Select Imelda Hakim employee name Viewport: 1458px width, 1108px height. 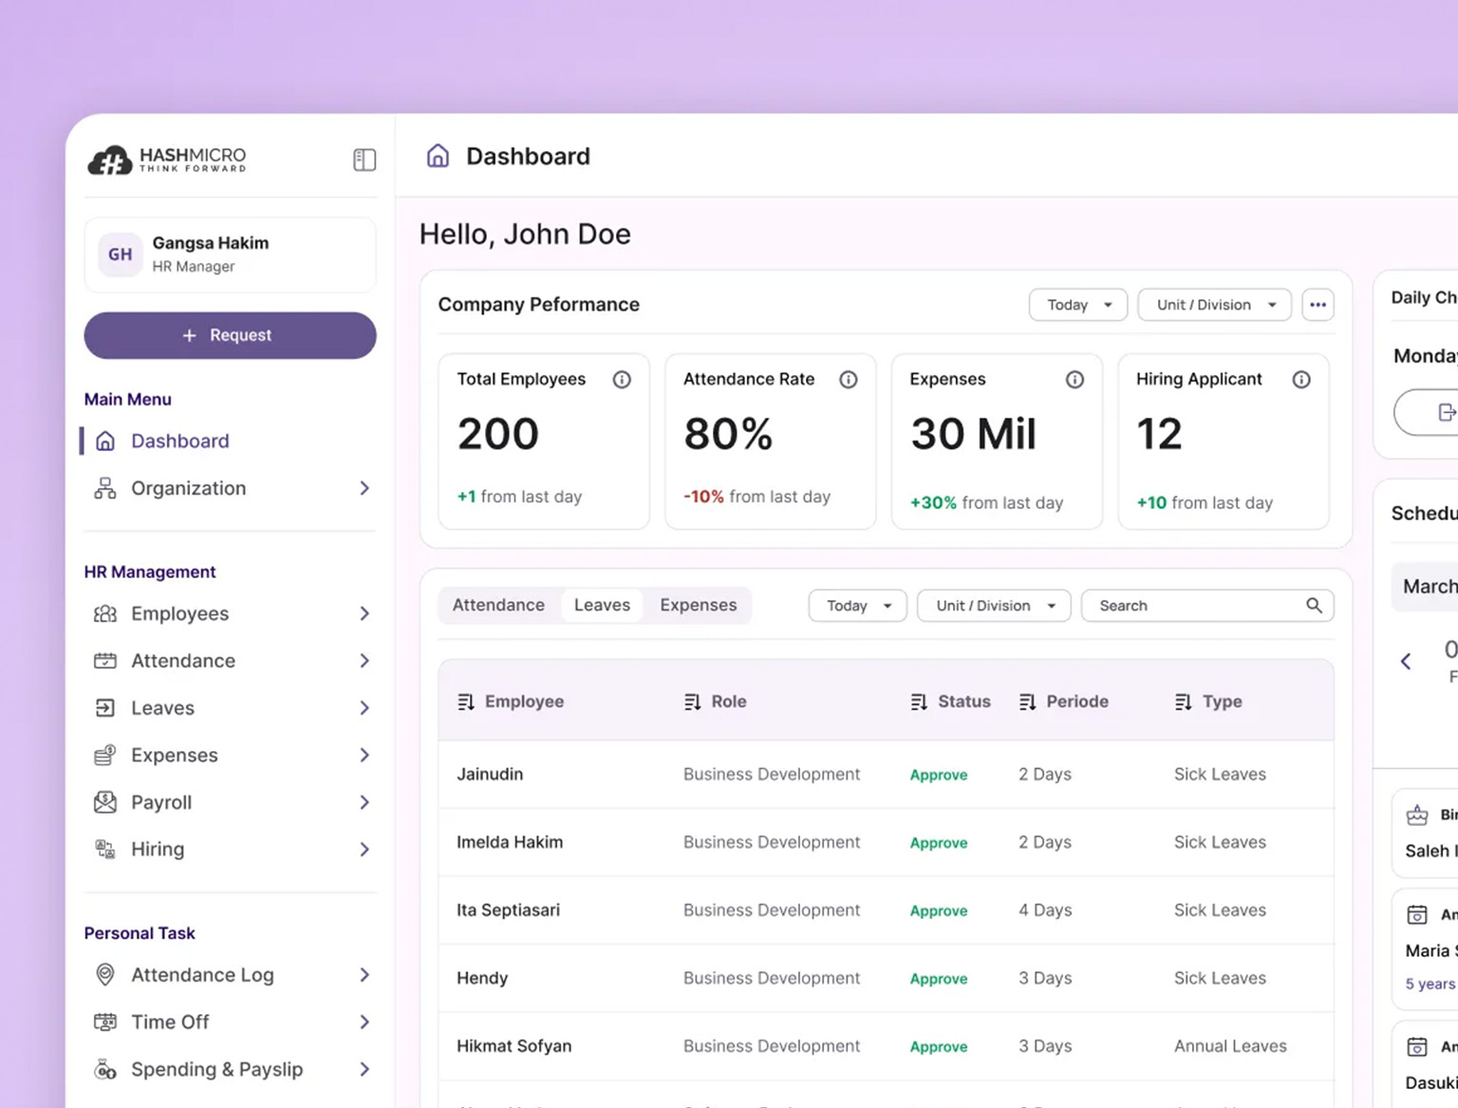(x=510, y=842)
